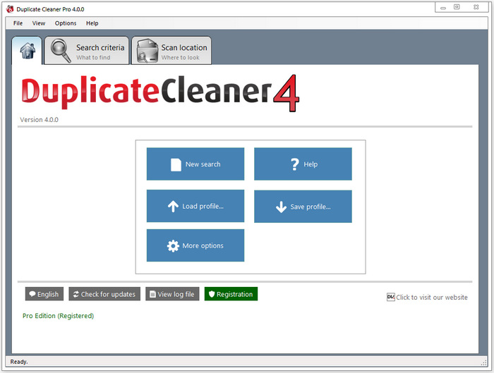Image resolution: width=494 pixels, height=373 pixels.
Task: Click the document icon on View log file
Action: coord(152,294)
